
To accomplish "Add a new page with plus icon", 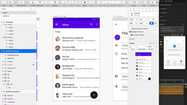I will 31,9.
